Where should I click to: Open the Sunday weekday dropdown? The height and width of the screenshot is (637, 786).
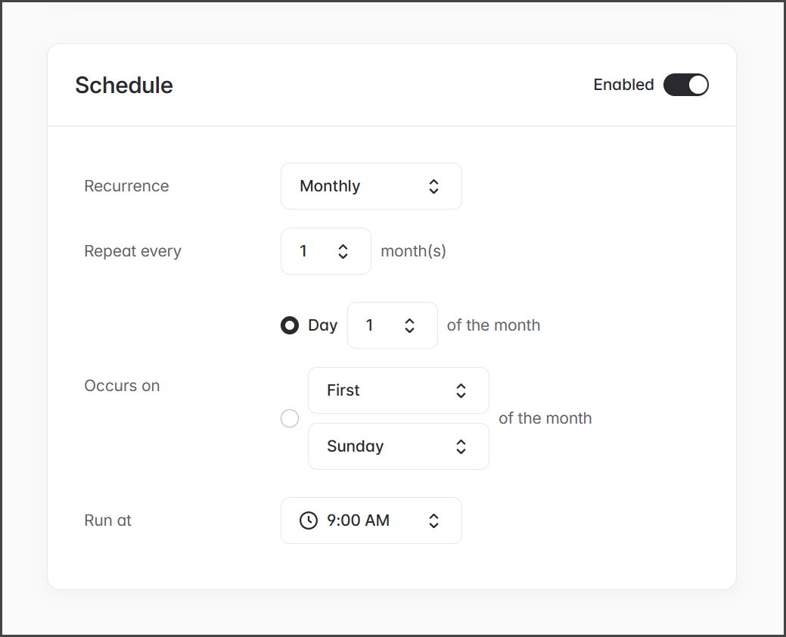(x=398, y=446)
